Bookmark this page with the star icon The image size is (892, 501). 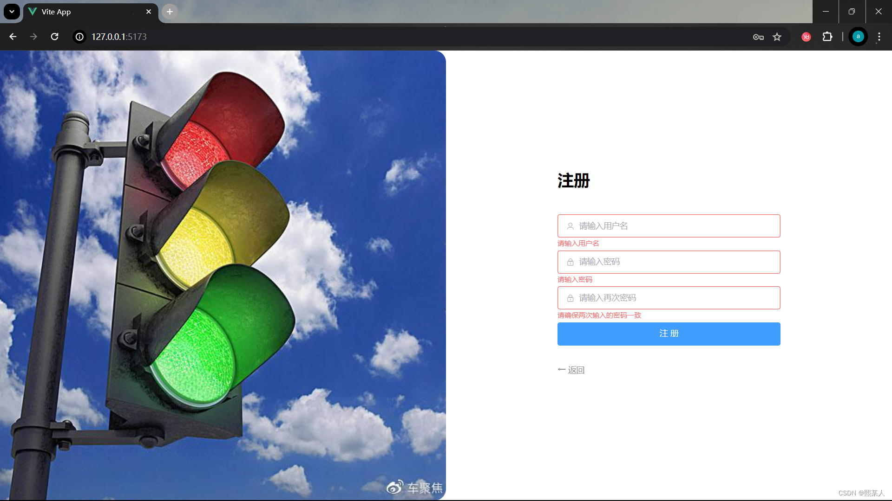777,37
